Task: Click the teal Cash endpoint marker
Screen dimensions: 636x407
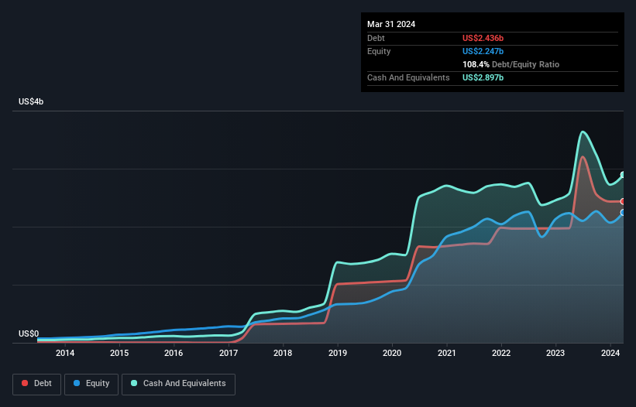Action: tap(623, 175)
